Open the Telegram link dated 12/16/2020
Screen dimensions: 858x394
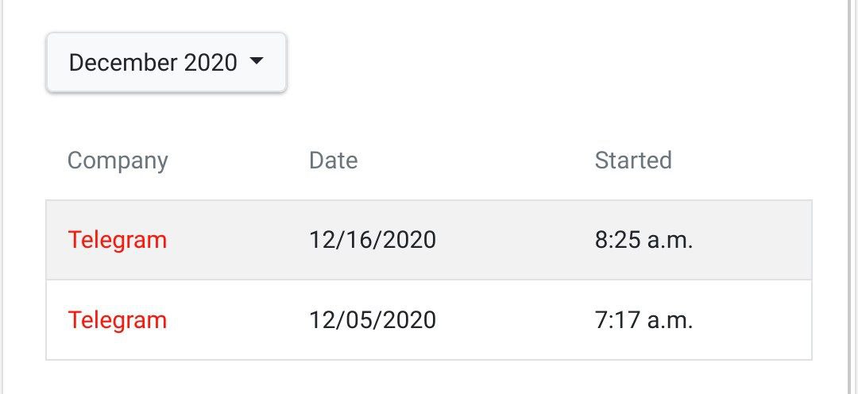pos(117,241)
